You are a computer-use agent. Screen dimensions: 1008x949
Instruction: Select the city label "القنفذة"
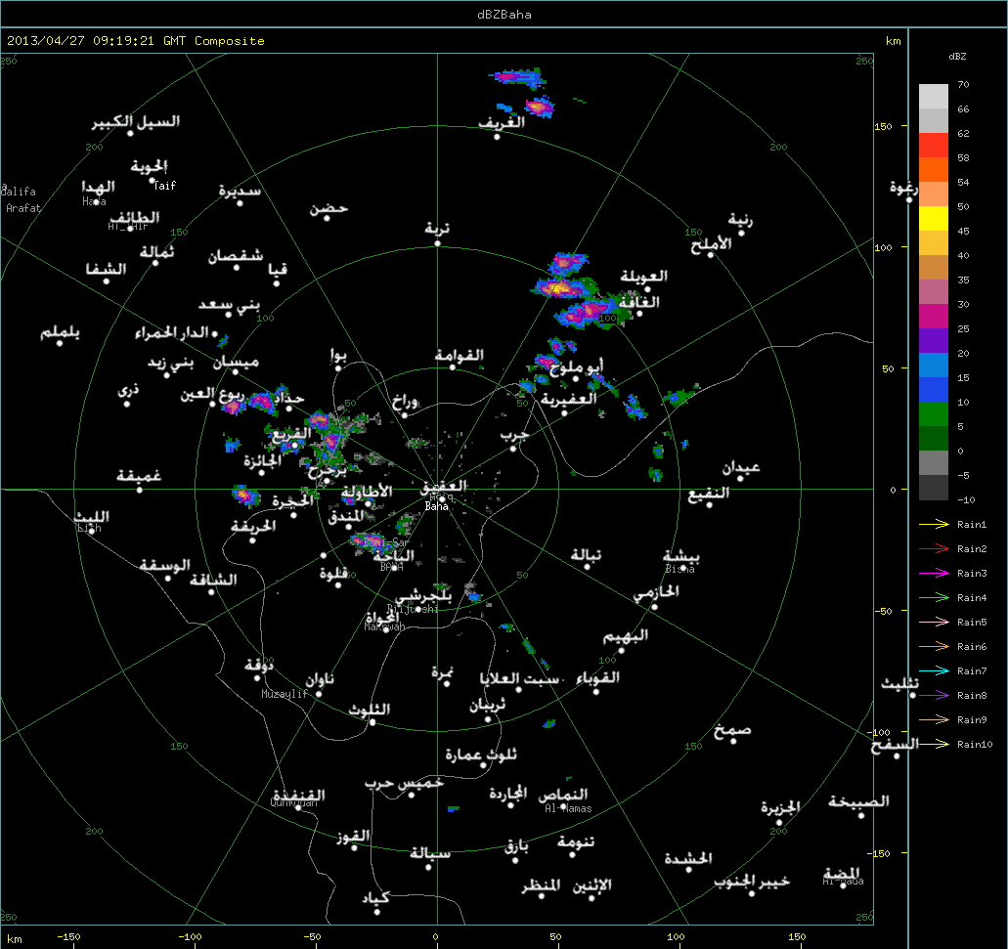299,797
